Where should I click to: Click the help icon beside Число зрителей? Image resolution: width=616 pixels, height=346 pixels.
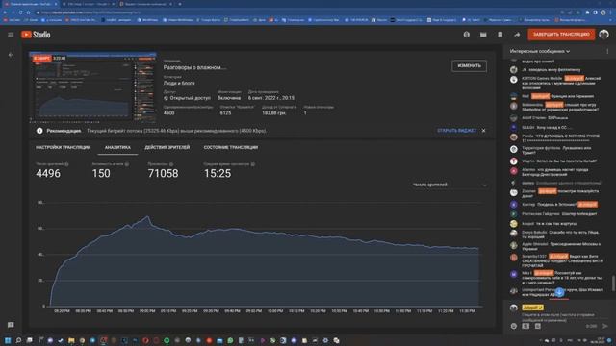[66, 164]
